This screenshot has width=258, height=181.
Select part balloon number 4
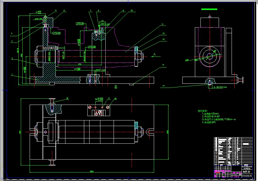click(12, 33)
